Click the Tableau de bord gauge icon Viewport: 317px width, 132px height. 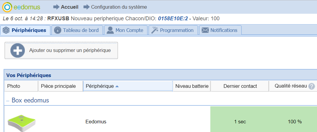point(58,30)
